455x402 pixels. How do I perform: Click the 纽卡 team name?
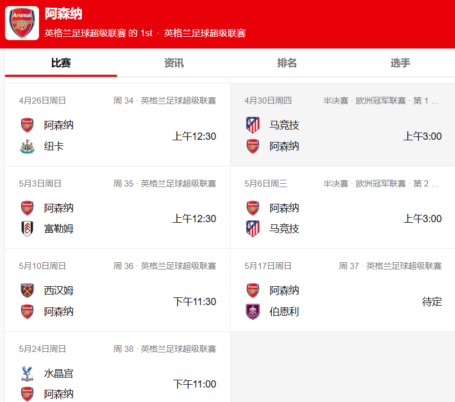coord(54,146)
